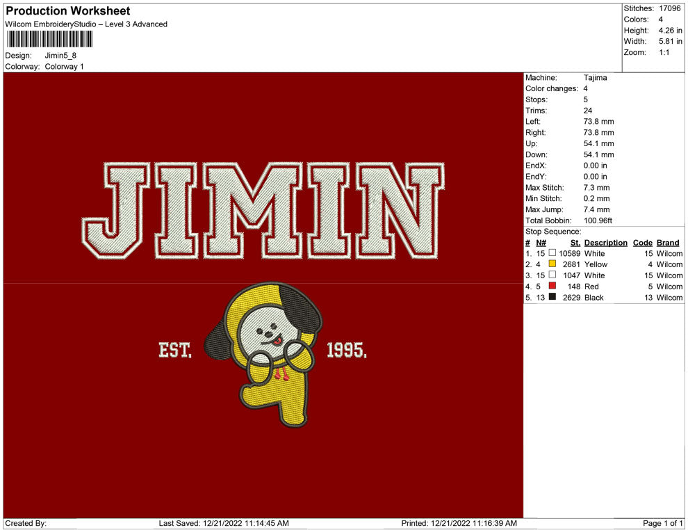Click the Width value '5.81 in'
Viewport: 688px width, 530px height.
pyautogui.click(x=670, y=41)
